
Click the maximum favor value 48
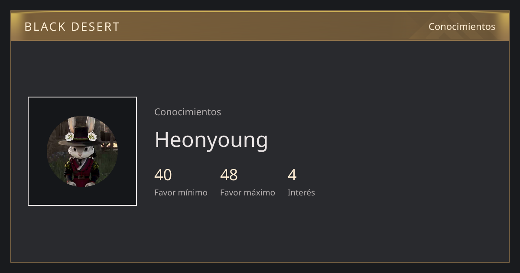point(229,175)
